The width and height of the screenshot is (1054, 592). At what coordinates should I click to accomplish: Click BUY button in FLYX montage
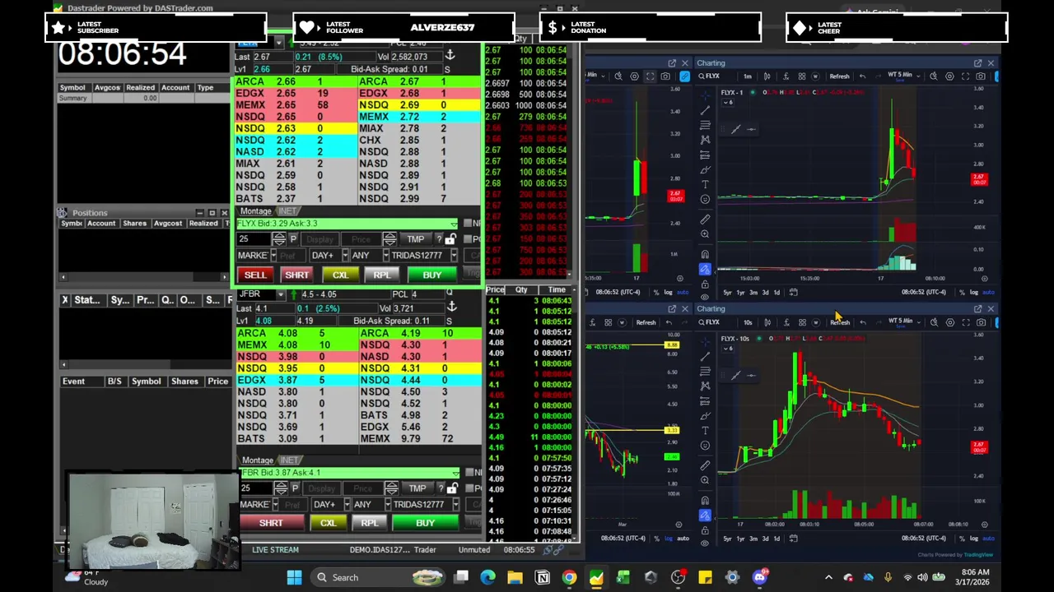[x=431, y=275]
